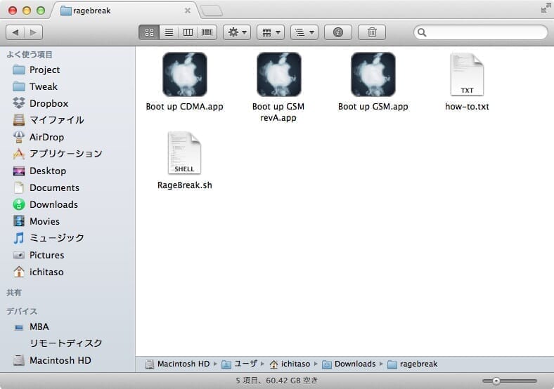Screen dimensions: 554x389
Task: Open AirDrop from the sidebar
Action: (x=47, y=137)
